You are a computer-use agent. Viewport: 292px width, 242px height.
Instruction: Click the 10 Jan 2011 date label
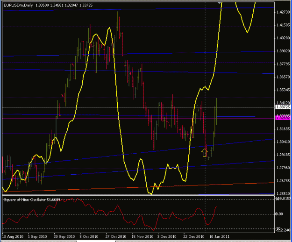coord(220,236)
